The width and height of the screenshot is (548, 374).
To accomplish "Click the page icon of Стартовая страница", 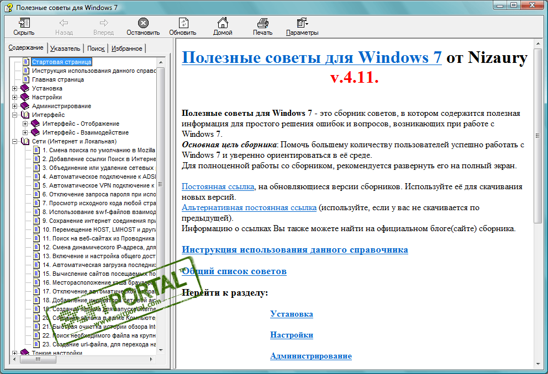I will pyautogui.click(x=26, y=62).
